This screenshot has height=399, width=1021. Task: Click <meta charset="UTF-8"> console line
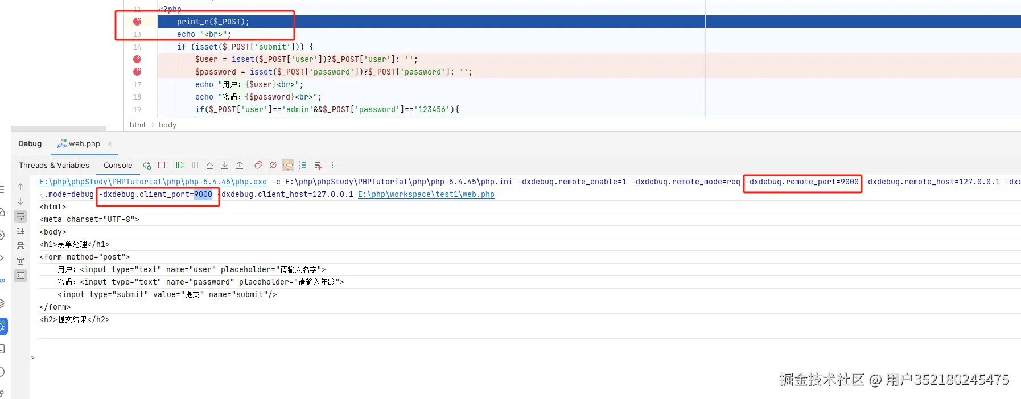pyautogui.click(x=89, y=220)
